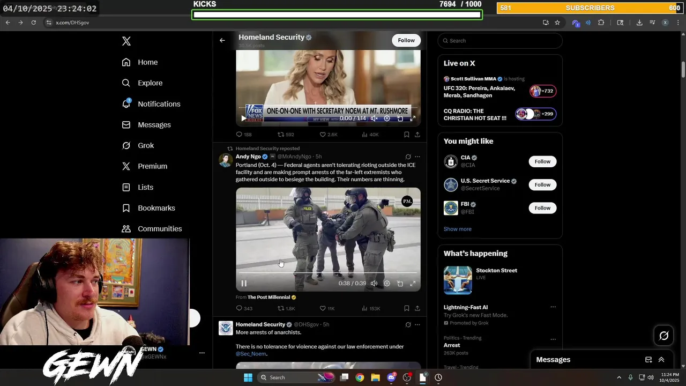The width and height of the screenshot is (686, 386).
Task: Repost the Fox News video post (592)
Action: point(286,135)
